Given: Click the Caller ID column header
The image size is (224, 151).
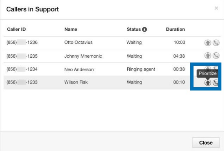Looking at the screenshot, I should [16, 29].
